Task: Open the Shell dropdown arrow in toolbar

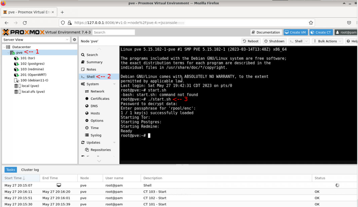Action: coord(307,41)
